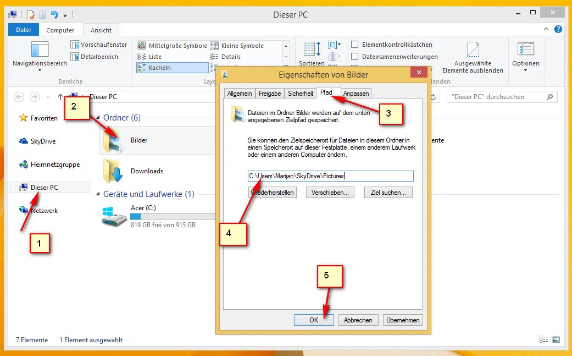572x356 pixels.
Task: Open recent locations dropdown arrow
Action: point(48,97)
